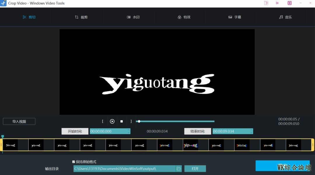Click the 开始时间 spinner arrows
The width and height of the screenshot is (315, 175).
(x=129, y=131)
